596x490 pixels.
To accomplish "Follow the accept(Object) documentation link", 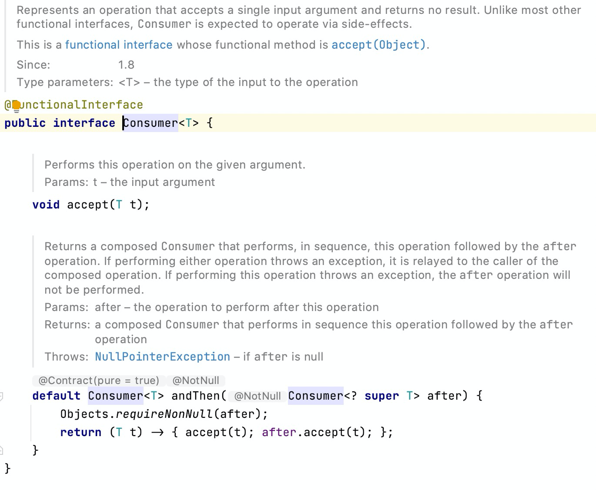I will click(x=378, y=45).
